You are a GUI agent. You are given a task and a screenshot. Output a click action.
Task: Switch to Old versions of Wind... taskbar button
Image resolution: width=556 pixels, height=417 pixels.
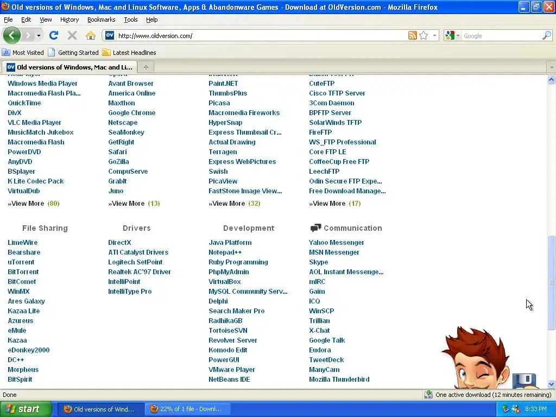coord(100,409)
